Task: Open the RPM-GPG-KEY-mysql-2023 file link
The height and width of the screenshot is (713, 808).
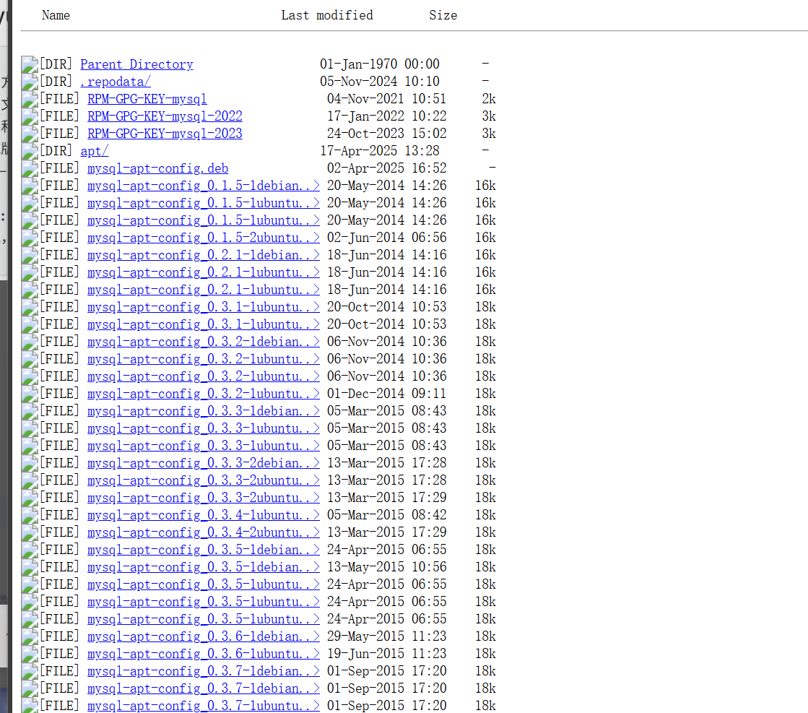Action: coord(165,134)
